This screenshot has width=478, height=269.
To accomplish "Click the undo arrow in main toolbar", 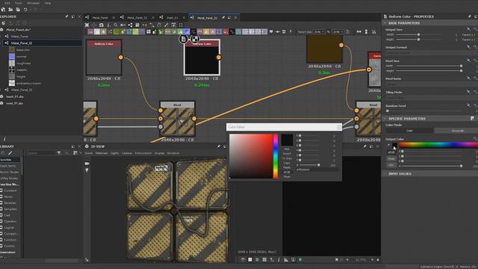I will coord(25,10).
